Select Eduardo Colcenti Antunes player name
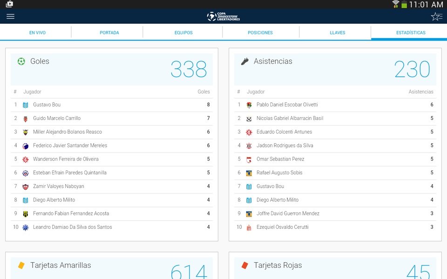Viewport: 447px width, 279px height. tap(284, 132)
